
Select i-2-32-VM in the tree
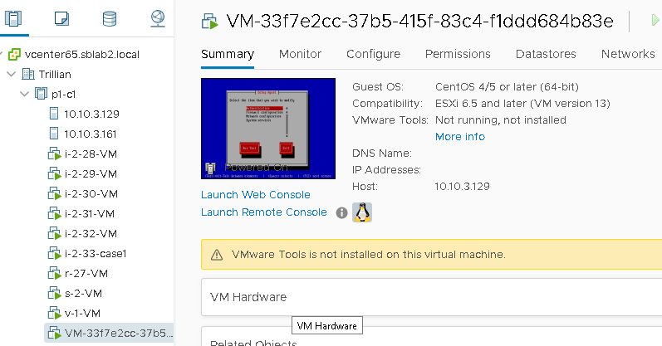coord(91,233)
